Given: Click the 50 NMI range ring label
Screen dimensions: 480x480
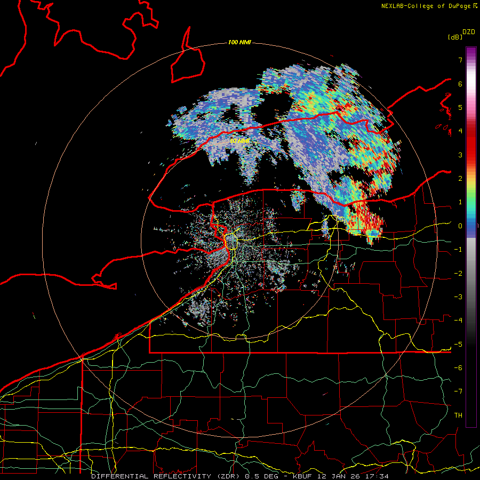Looking at the screenshot, I should [x=239, y=141].
